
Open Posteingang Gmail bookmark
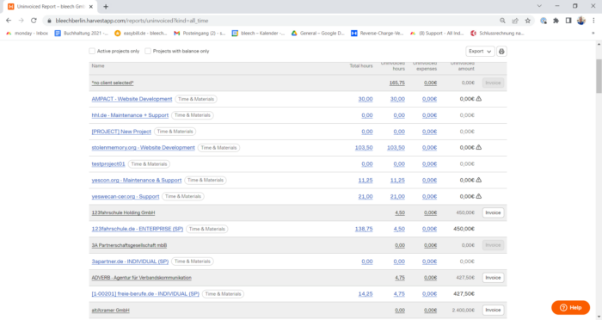pos(200,34)
